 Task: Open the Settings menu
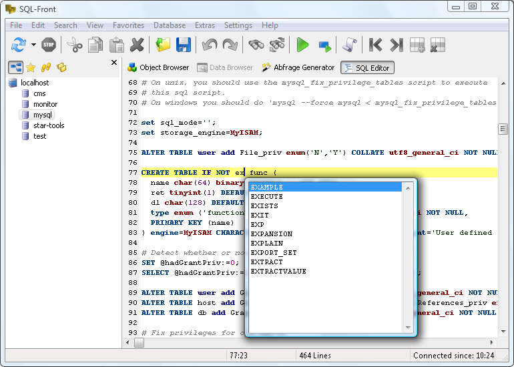point(238,25)
